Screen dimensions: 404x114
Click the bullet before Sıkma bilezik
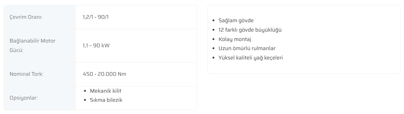pos(86,100)
